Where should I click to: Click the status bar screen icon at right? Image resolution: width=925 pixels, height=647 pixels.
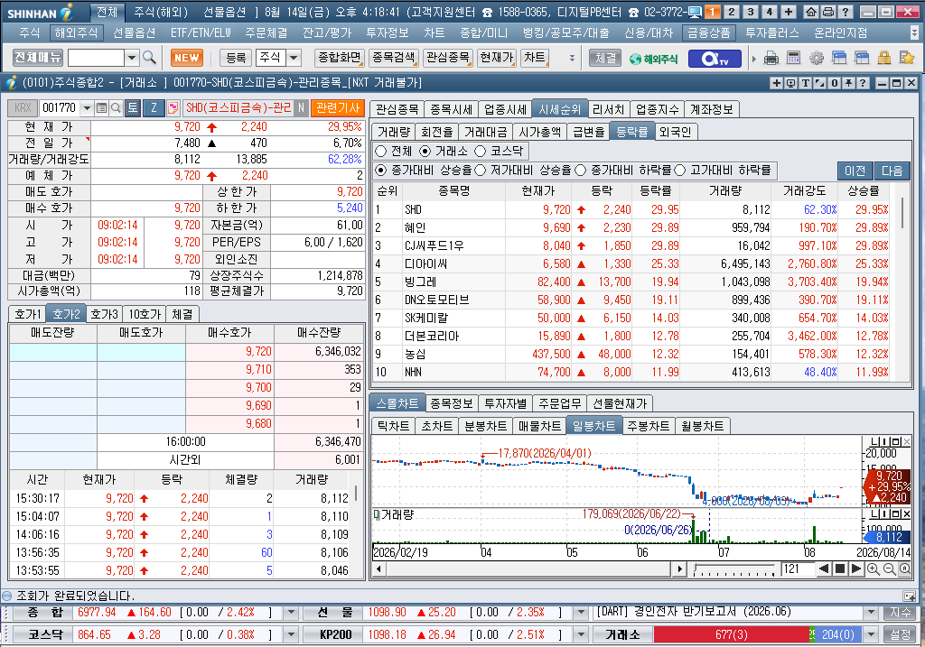pyautogui.click(x=909, y=596)
